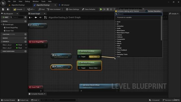Open the graph bookmarks dropdown
Viewport: 181px width, 102px height.
[x=31, y=18]
